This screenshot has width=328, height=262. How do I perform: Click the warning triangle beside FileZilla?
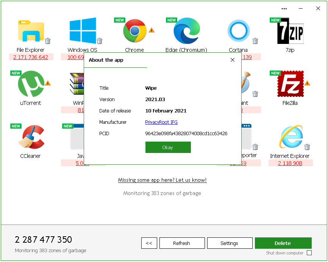pyautogui.click(x=307, y=83)
